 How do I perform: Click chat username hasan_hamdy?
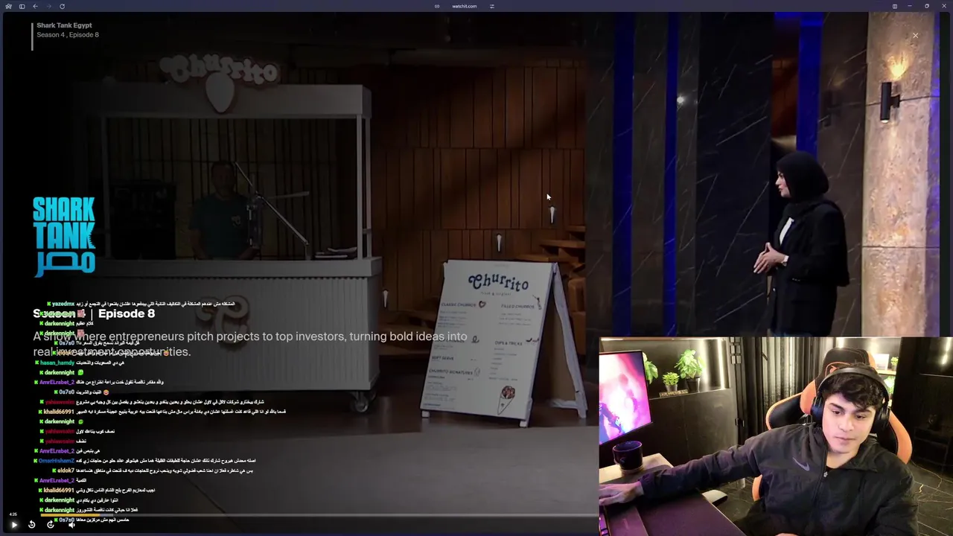click(57, 363)
